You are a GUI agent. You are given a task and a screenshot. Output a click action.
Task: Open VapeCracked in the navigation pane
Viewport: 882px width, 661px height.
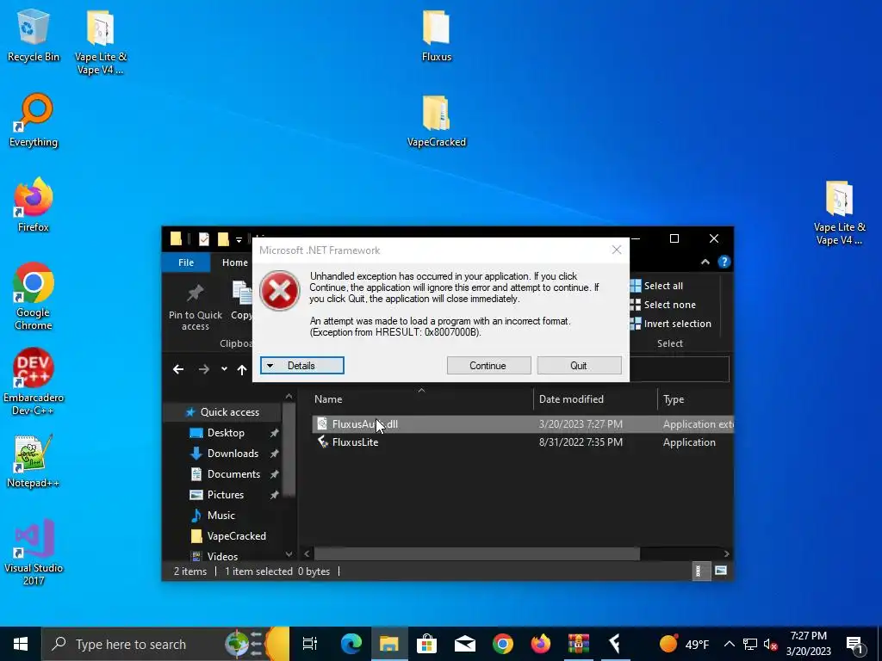tap(236, 536)
